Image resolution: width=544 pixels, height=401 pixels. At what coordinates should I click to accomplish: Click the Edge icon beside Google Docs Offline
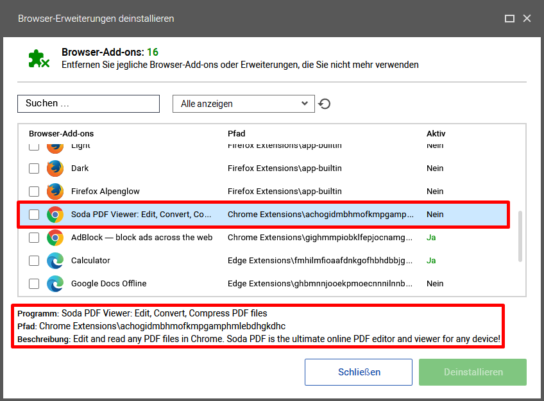coord(55,284)
